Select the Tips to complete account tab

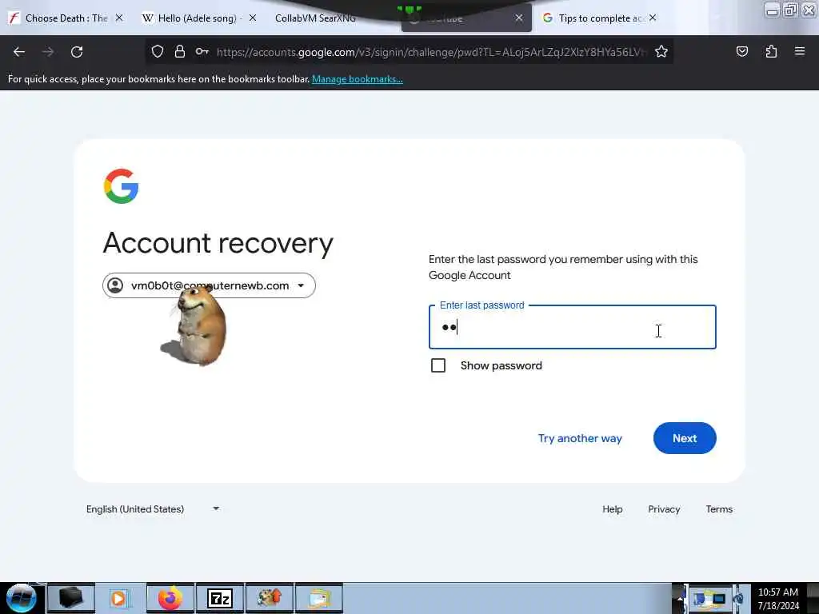(x=601, y=18)
